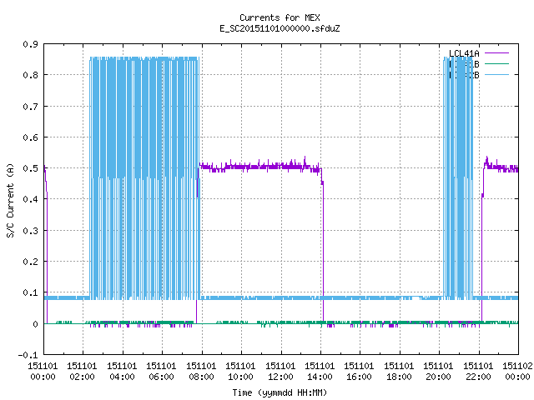This screenshot has width=534, height=400.
Task: Click the y-axis tick value 0.8
Action: [x=30, y=75]
